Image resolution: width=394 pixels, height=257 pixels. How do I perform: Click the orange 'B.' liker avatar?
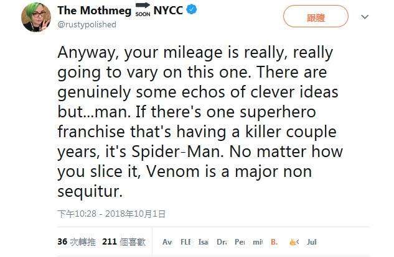274,241
